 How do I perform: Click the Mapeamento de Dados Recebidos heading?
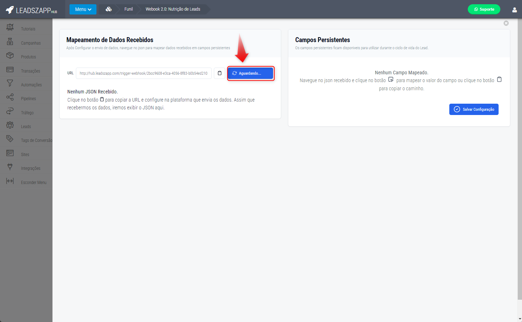[110, 40]
